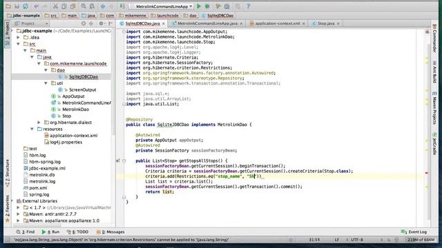This screenshot has width=442, height=248.
Task: Click the Undo toolbar icon
Action: tap(36, 6)
